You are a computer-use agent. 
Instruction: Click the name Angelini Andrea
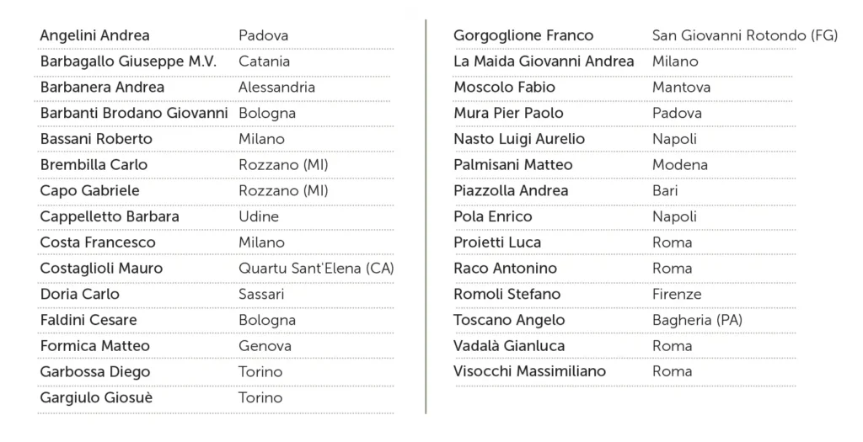[94, 35]
